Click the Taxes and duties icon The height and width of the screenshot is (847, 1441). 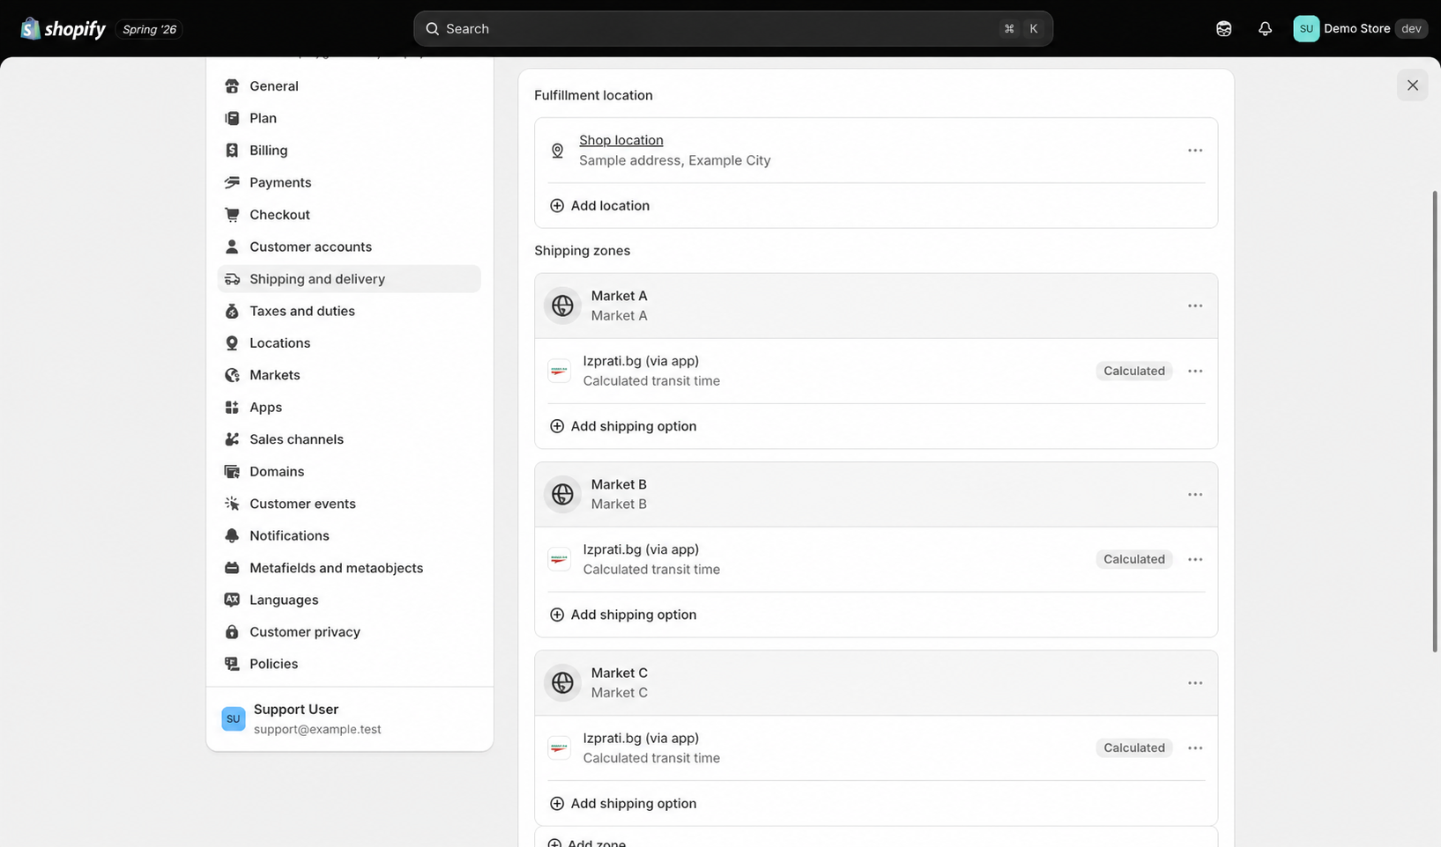pos(232,311)
